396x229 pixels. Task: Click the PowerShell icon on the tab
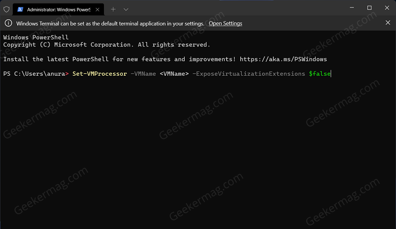[20, 9]
